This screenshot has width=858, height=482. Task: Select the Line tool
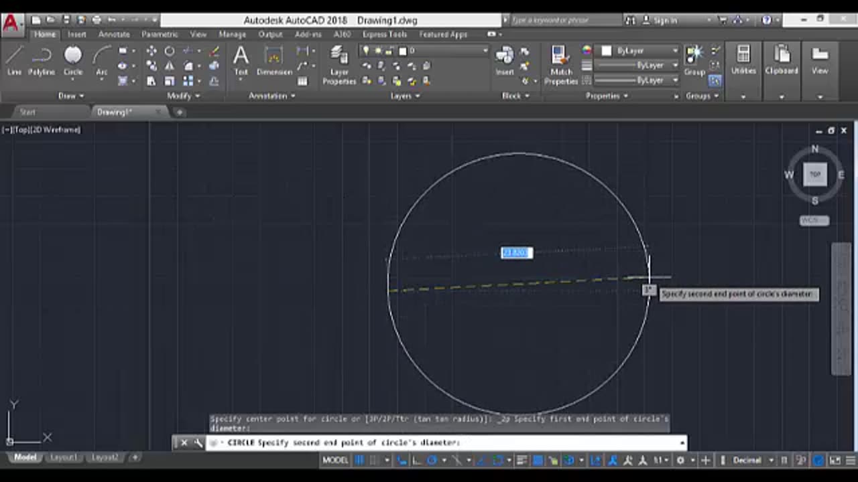click(x=15, y=60)
